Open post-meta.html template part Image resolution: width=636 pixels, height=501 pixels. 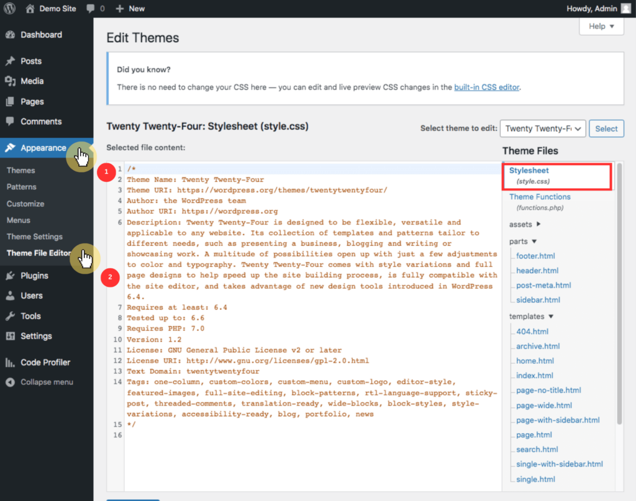[543, 286]
